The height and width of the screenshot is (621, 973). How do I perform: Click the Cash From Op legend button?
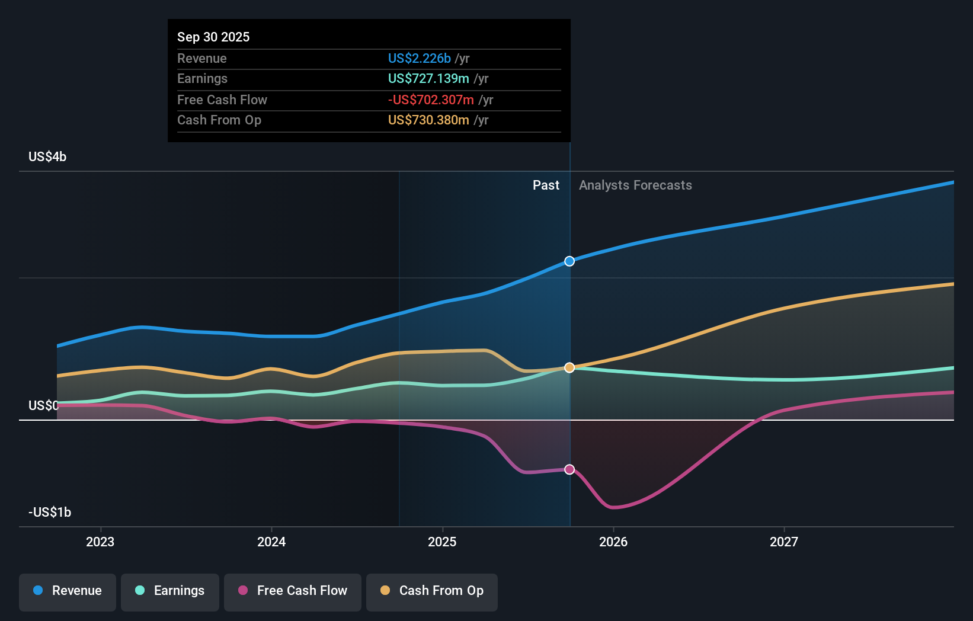click(x=431, y=592)
